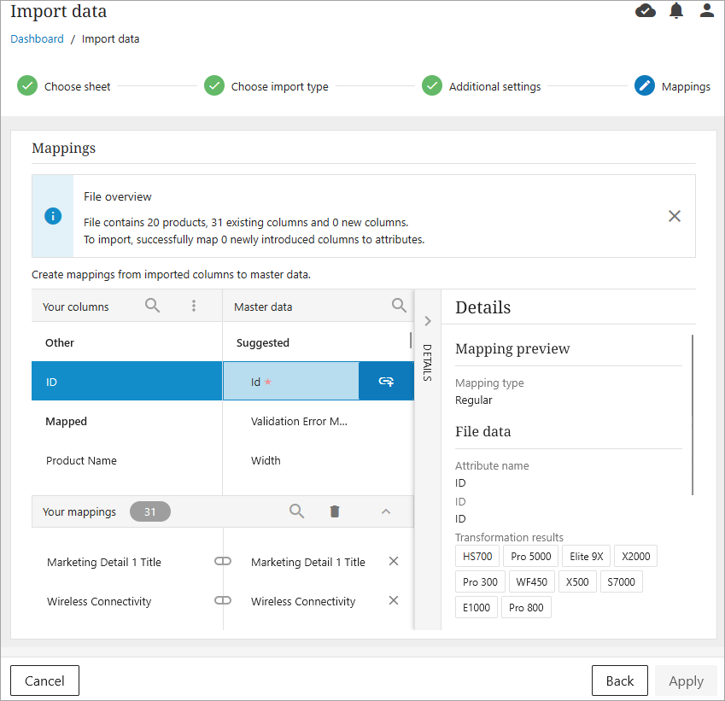The width and height of the screenshot is (725, 701).
Task: Open the notifications bell
Action: [x=676, y=11]
